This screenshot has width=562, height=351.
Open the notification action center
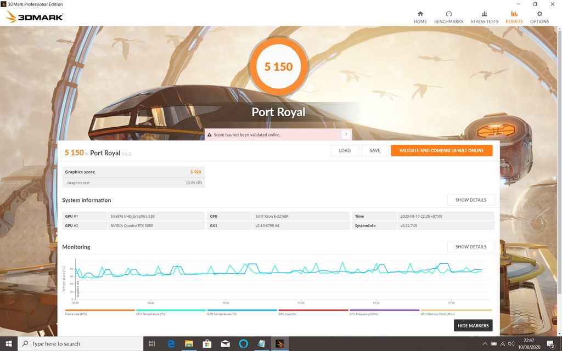tap(551, 344)
